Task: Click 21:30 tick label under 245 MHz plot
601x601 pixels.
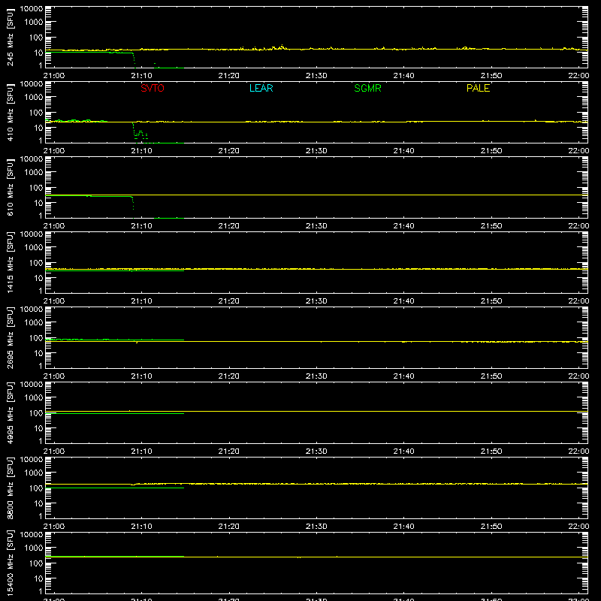Action: 316,76
